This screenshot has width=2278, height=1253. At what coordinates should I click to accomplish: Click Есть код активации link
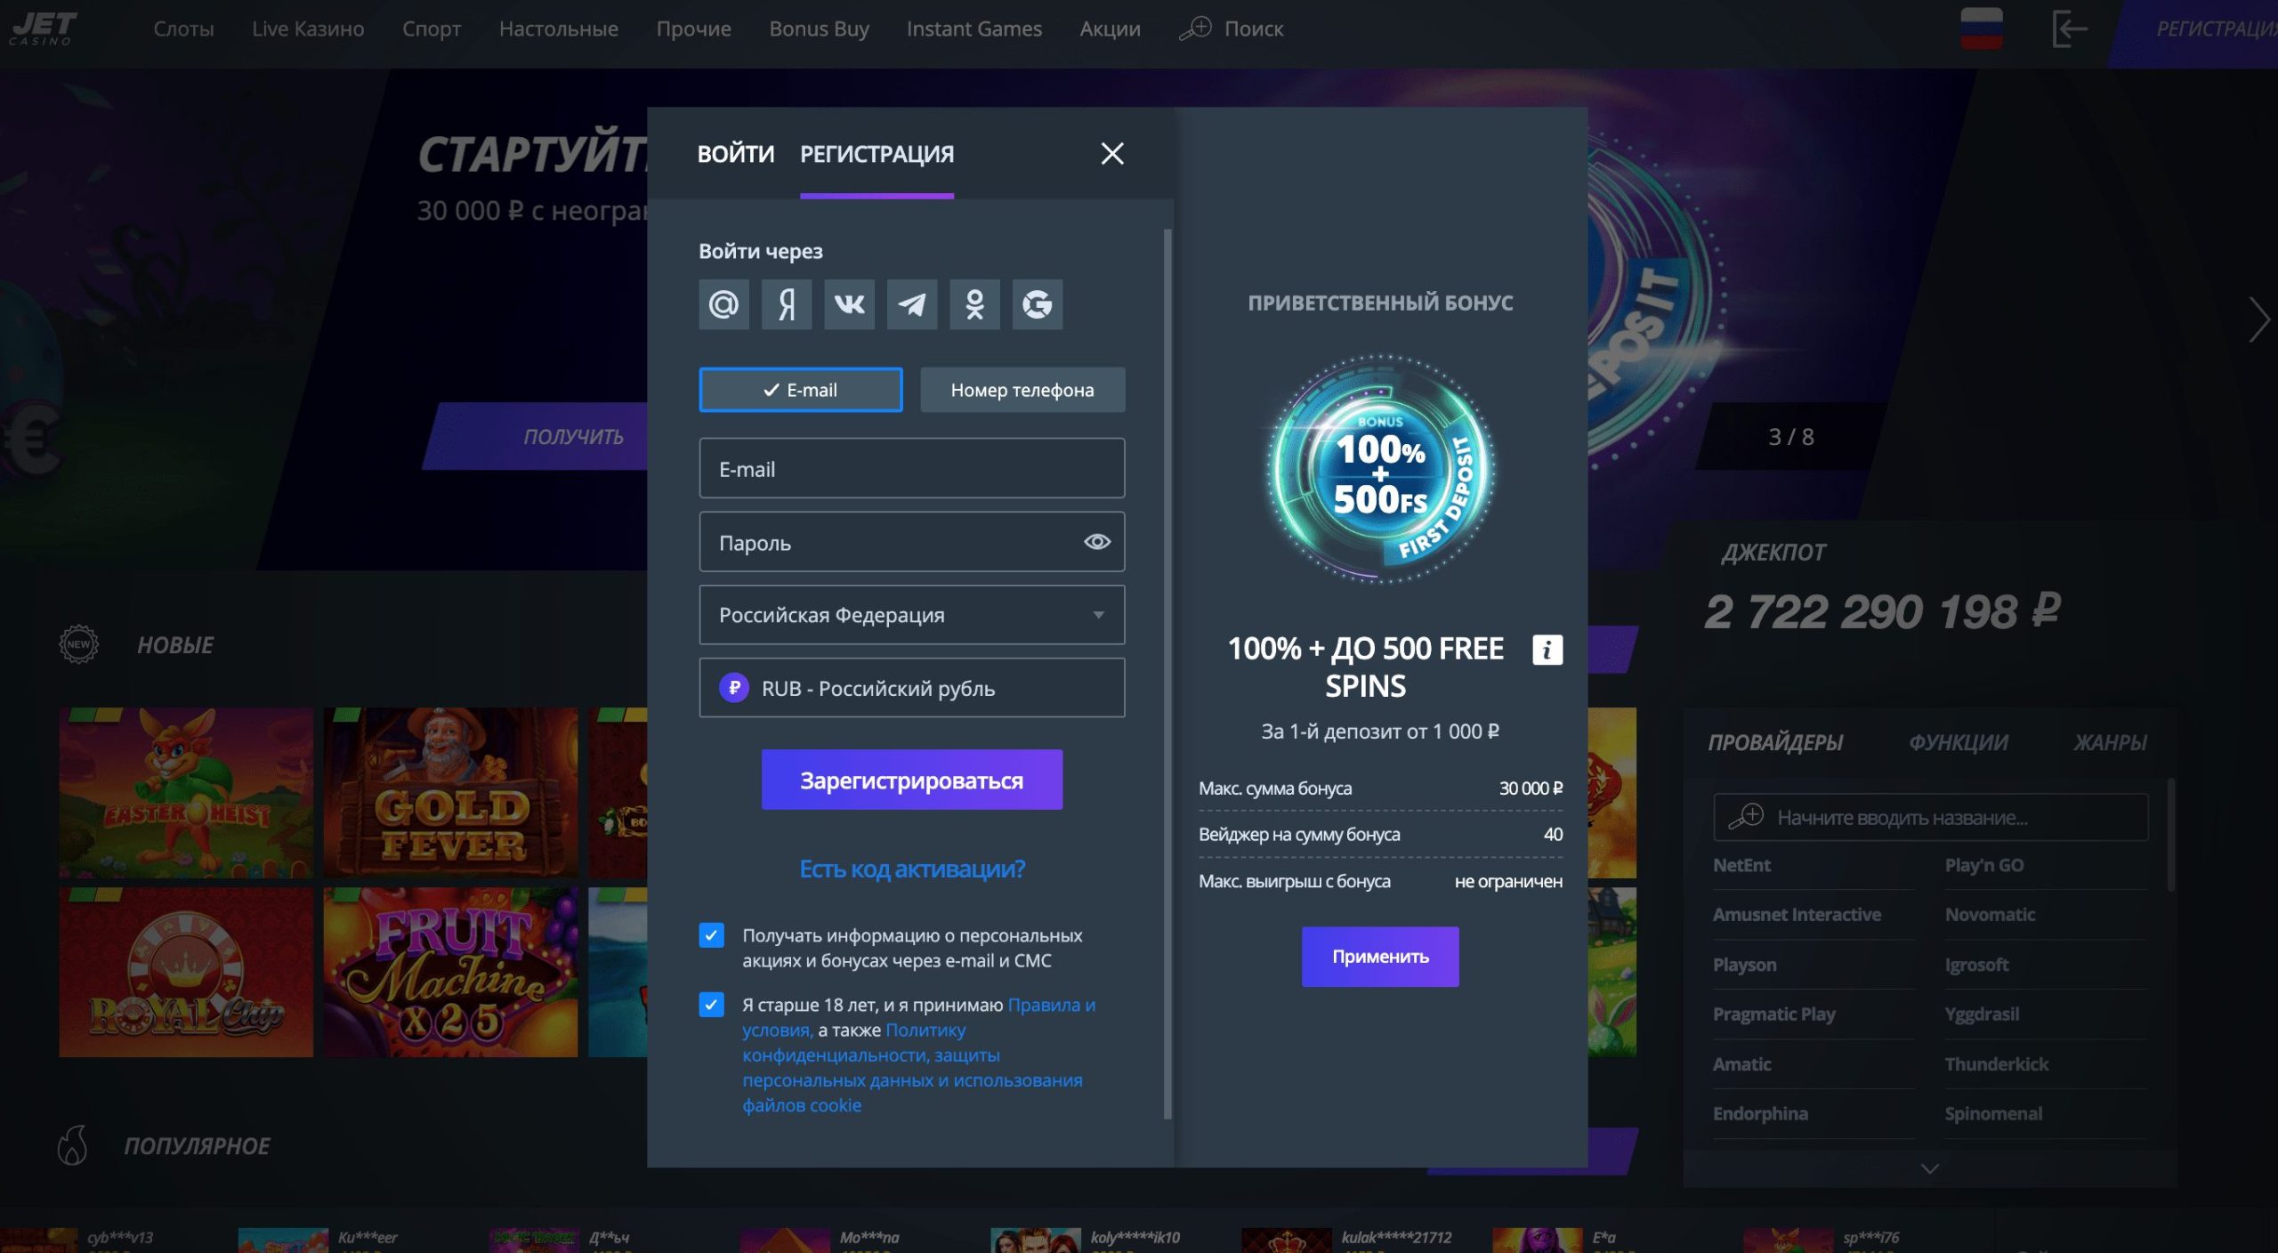(x=911, y=869)
